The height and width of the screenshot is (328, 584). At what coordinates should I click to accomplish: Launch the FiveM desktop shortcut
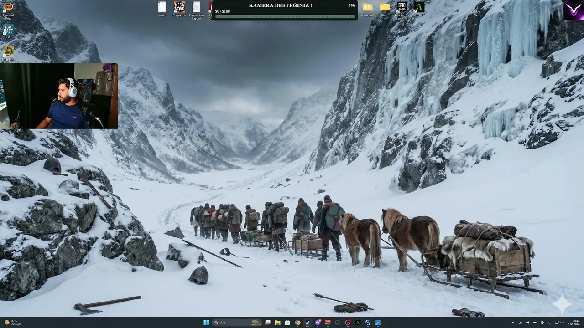coord(419,9)
